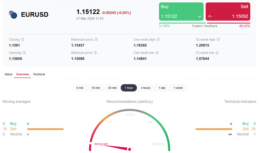
Task: Select the 5 min timeframe
Action: click(80, 88)
